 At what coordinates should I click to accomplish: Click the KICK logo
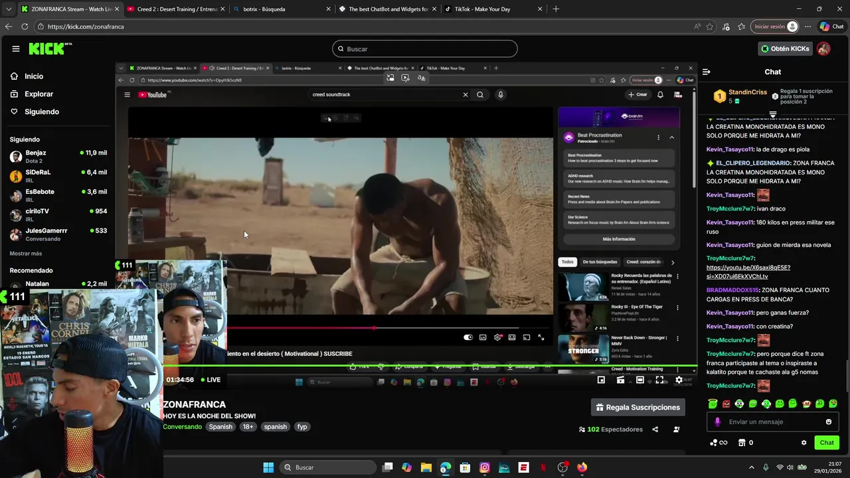tap(50, 48)
